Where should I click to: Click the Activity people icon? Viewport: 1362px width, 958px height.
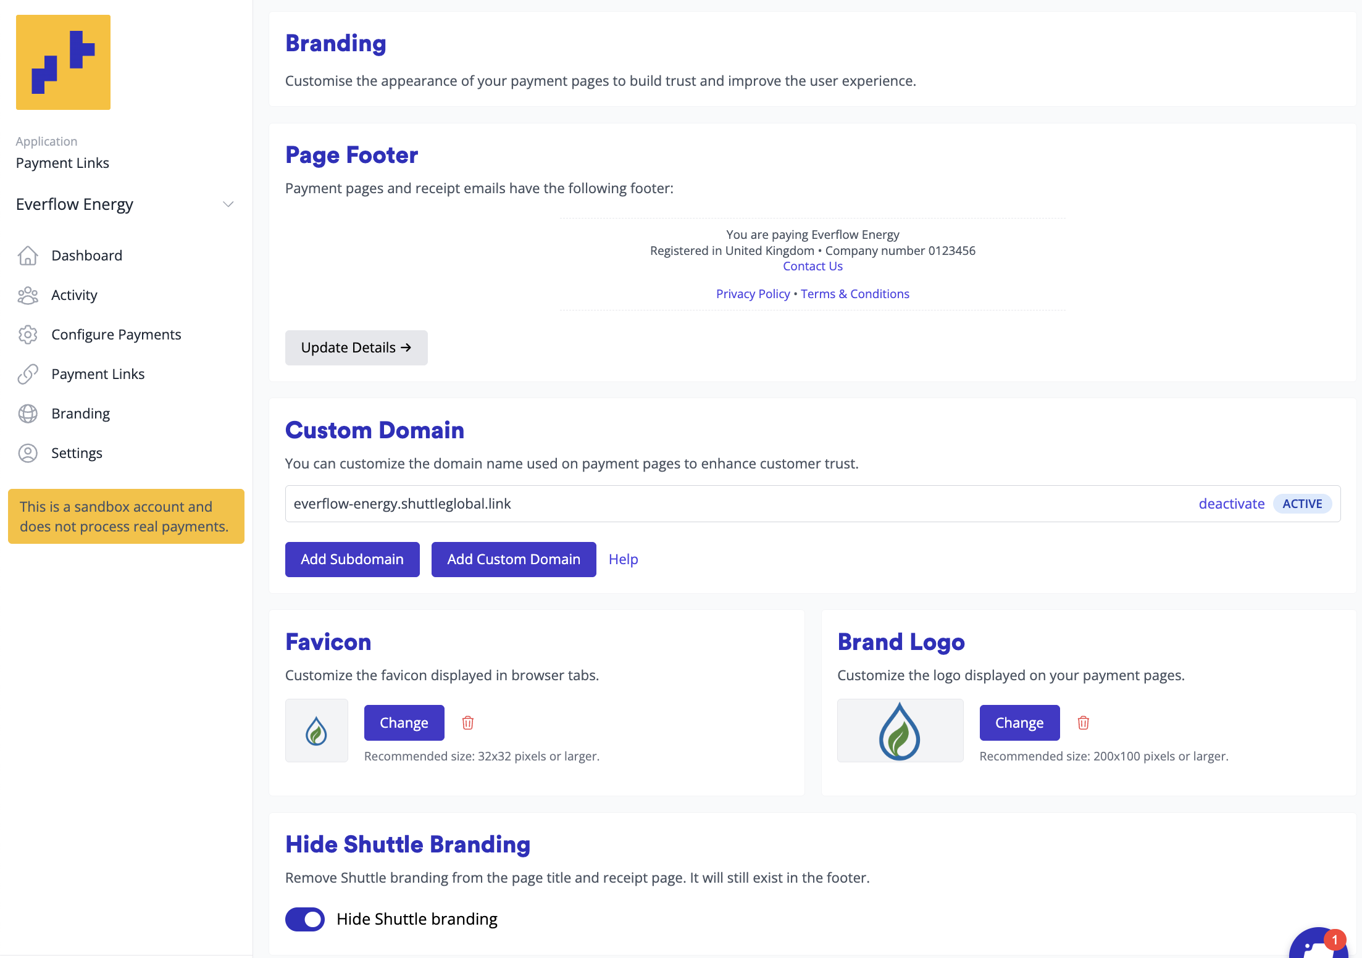click(28, 295)
